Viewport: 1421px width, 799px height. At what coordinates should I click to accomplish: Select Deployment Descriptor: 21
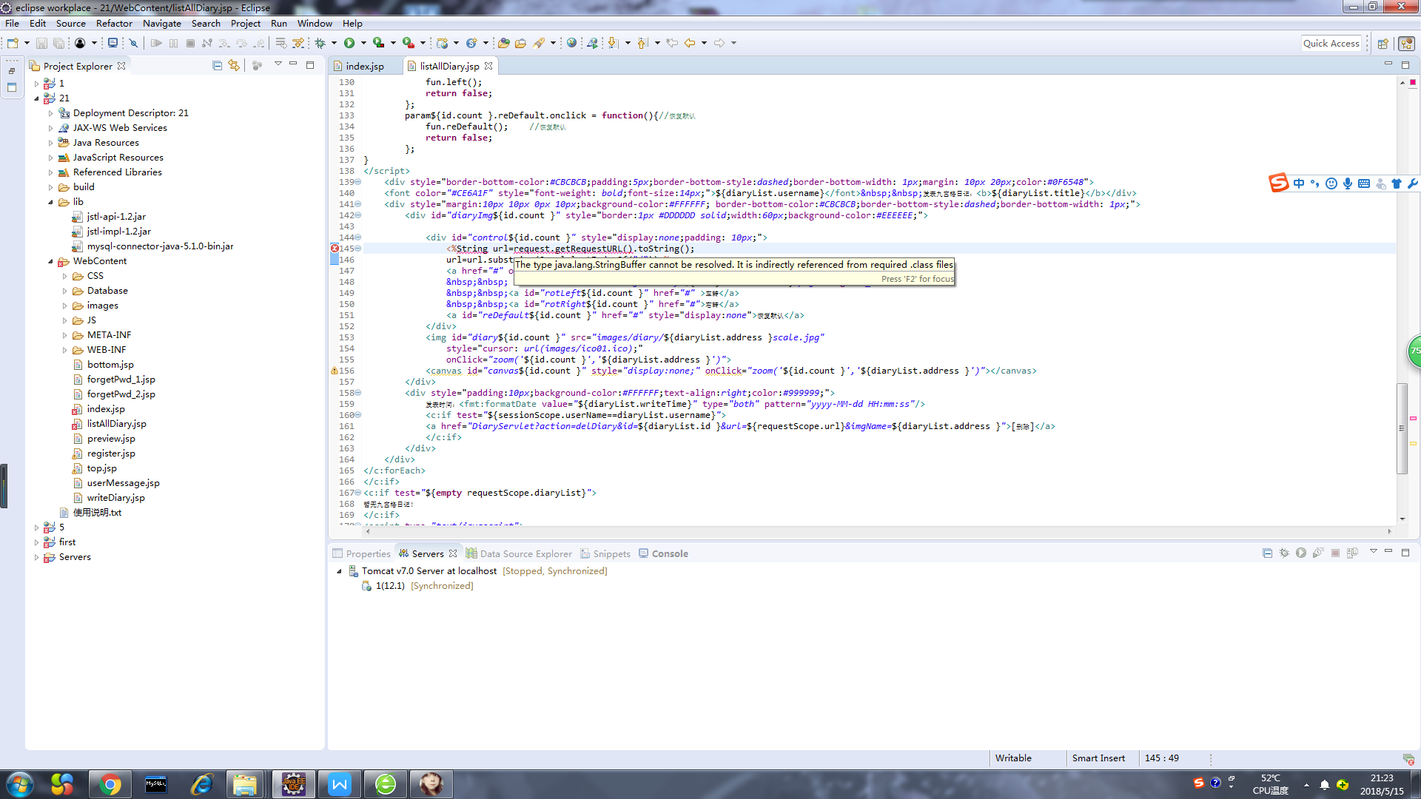coord(130,113)
